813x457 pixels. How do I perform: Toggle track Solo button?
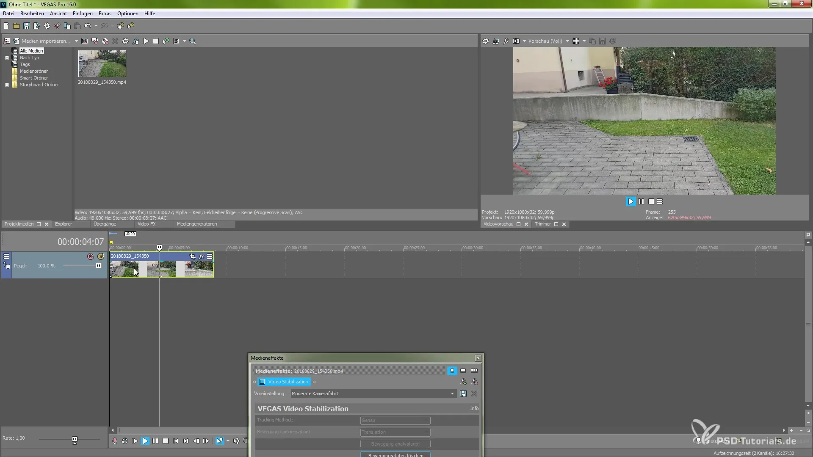(101, 256)
